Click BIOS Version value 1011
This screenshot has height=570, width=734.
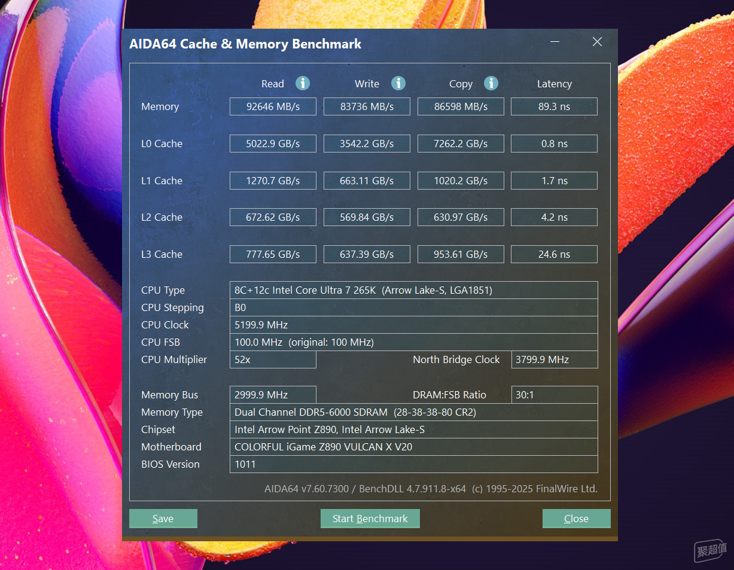(414, 464)
